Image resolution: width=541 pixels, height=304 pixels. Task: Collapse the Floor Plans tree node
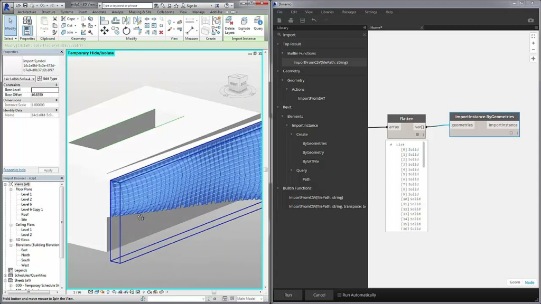point(11,189)
